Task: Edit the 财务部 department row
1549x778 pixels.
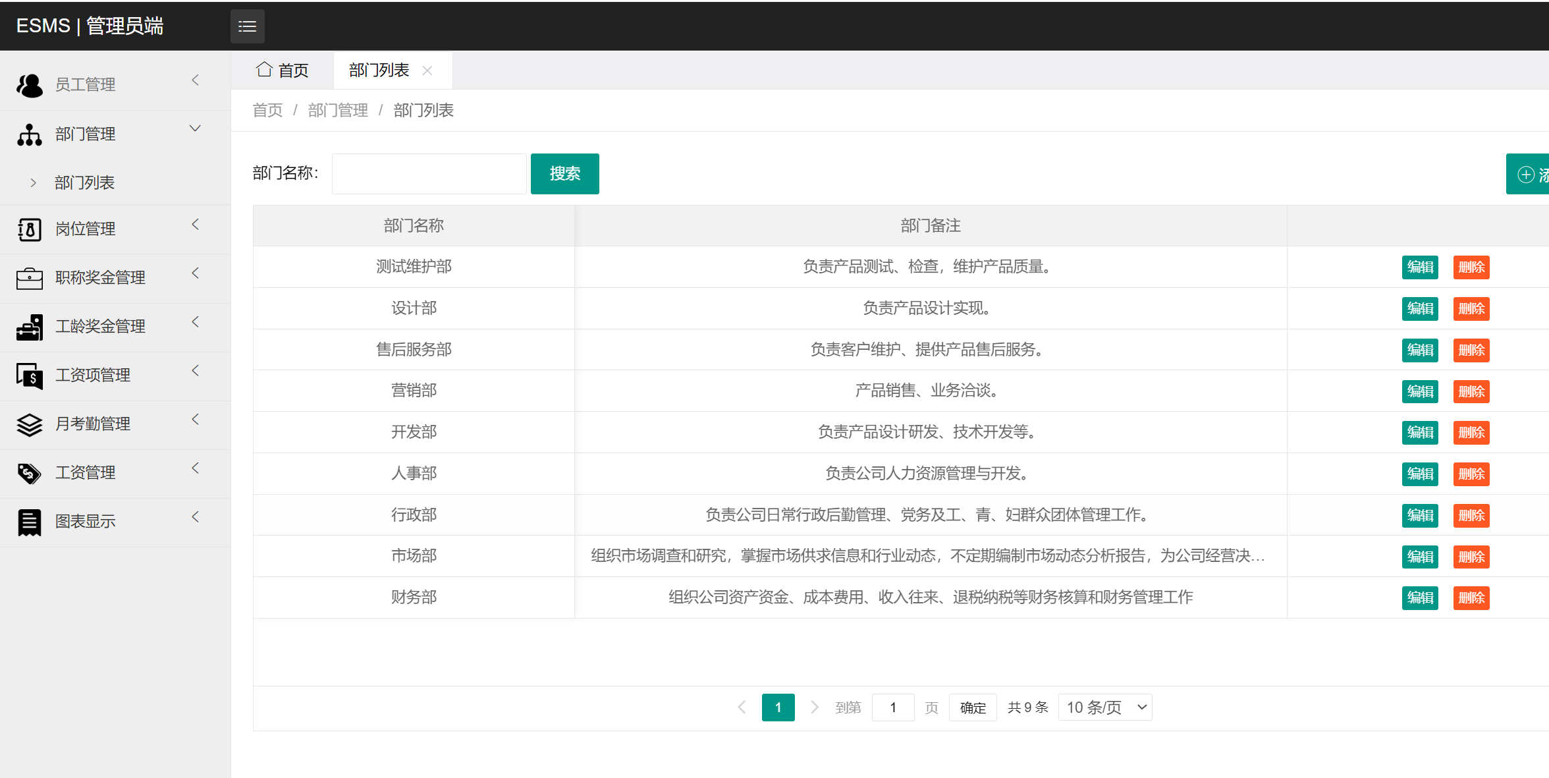Action: (1420, 597)
